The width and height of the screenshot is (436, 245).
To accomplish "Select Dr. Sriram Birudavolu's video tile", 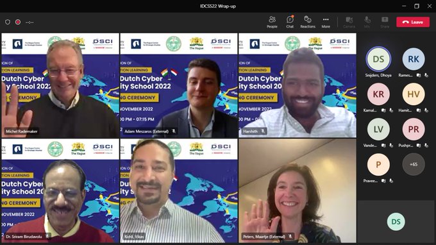I will coord(60,190).
